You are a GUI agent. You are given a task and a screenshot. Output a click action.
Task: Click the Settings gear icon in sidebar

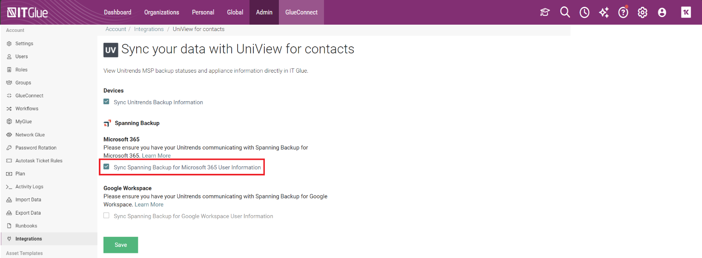[x=9, y=44]
